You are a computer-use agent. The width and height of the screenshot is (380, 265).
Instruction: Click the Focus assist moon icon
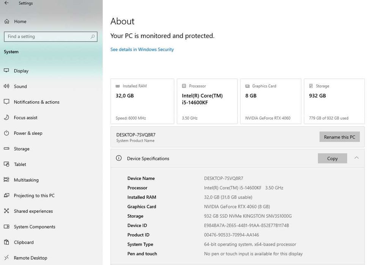point(6,118)
